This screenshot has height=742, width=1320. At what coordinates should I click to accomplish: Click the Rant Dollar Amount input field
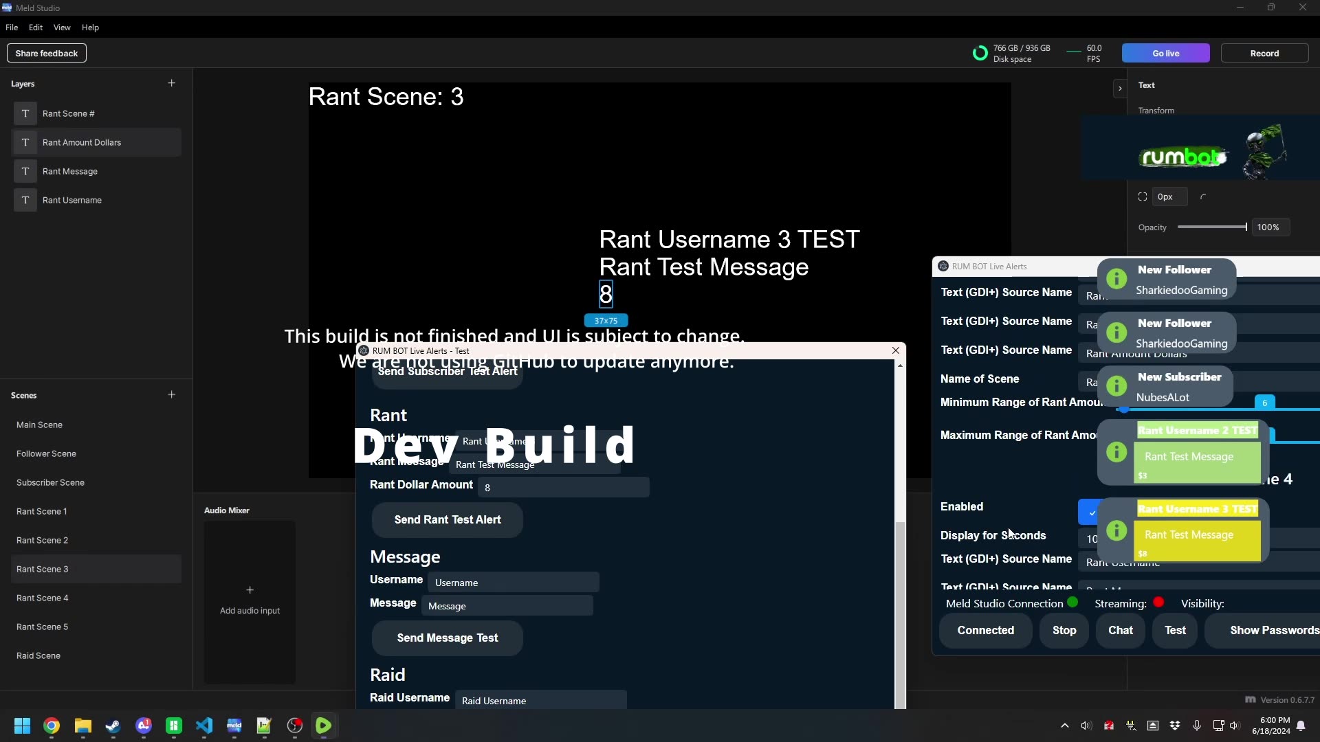click(x=562, y=487)
